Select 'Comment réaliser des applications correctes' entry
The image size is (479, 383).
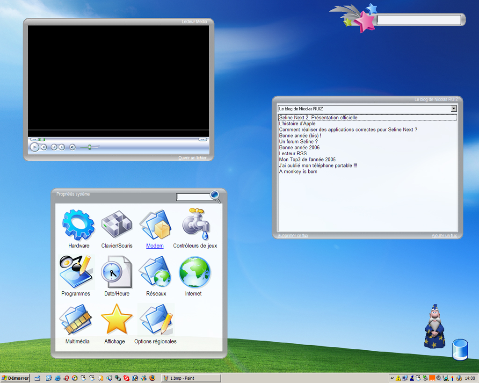pos(348,130)
